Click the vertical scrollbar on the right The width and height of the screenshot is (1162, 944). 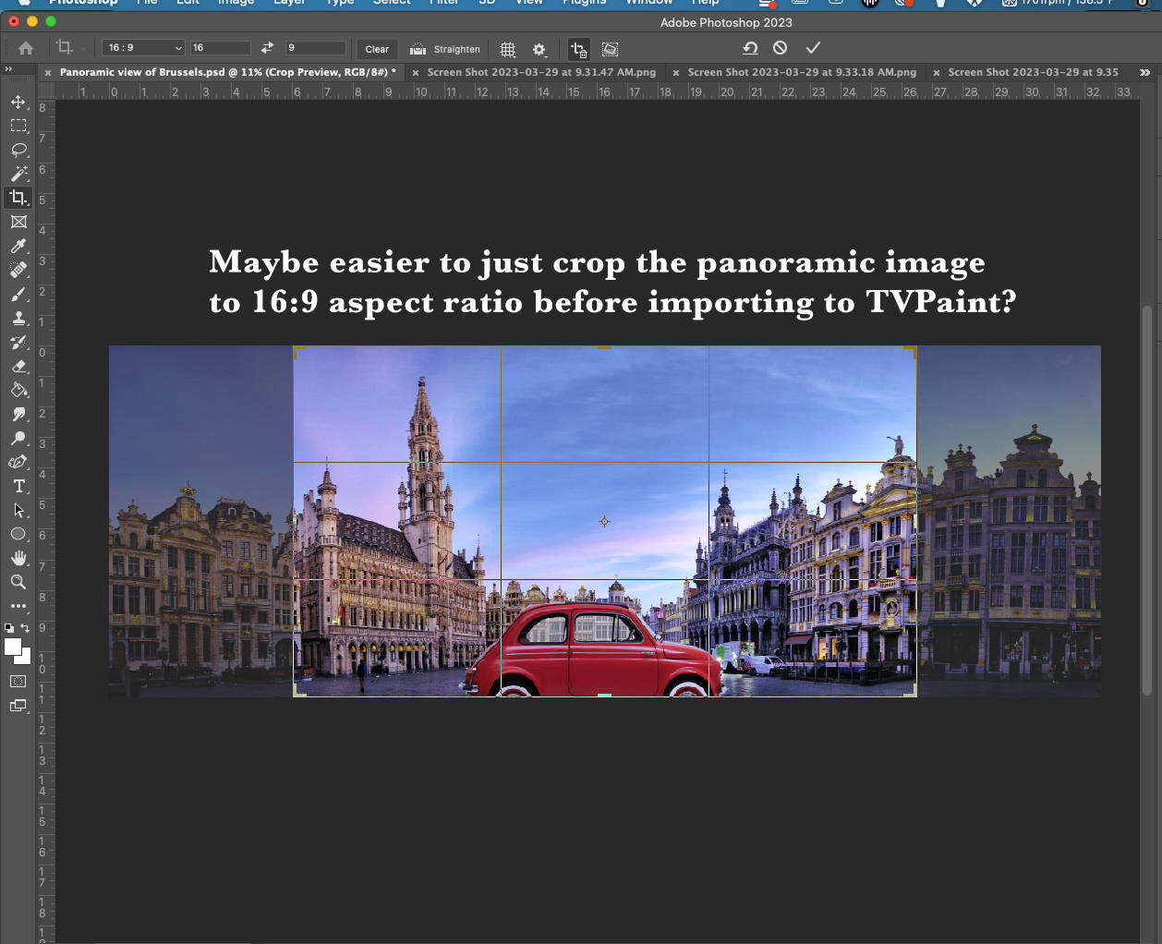click(x=1147, y=499)
